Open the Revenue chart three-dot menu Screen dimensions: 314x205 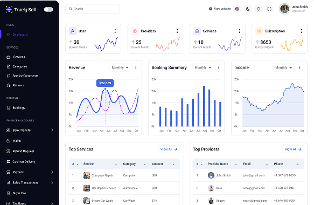click(136, 67)
